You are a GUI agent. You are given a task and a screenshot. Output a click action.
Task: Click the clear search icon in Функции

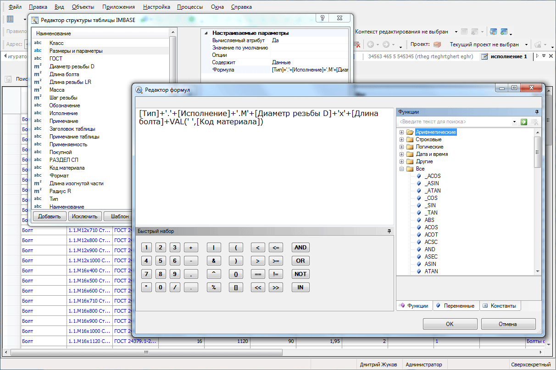pos(534,122)
